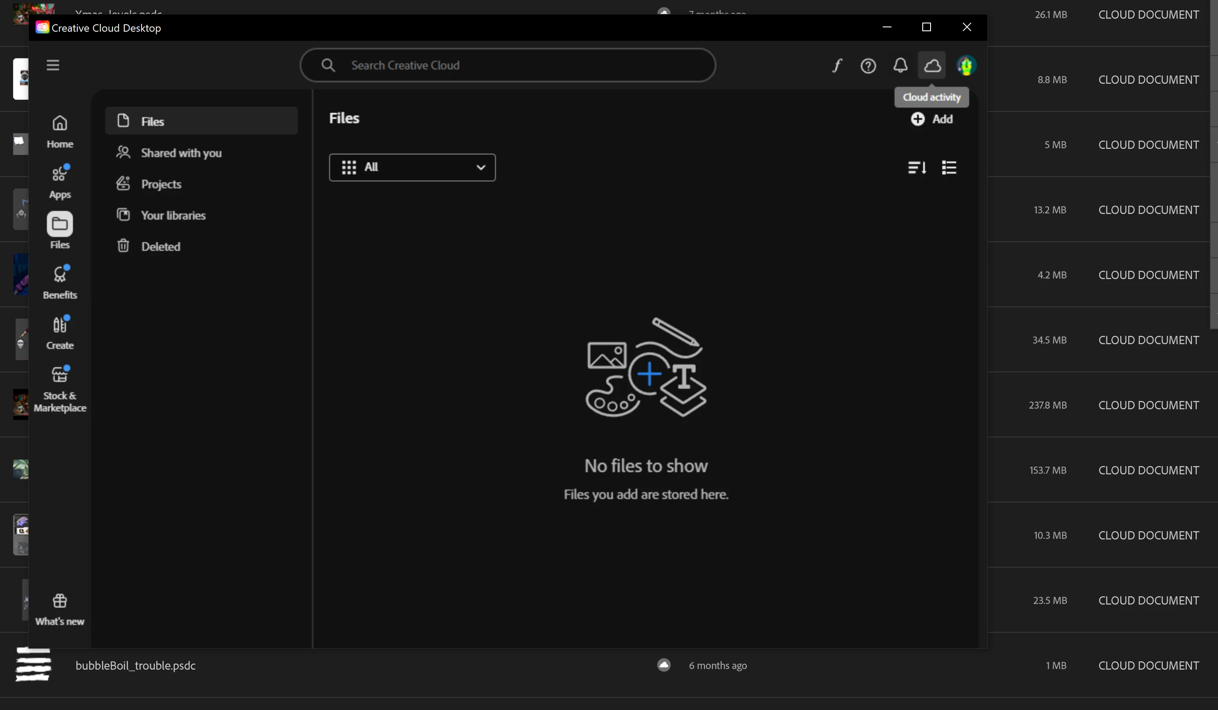This screenshot has width=1218, height=710.
Task: Toggle the list view icon
Action: point(949,168)
